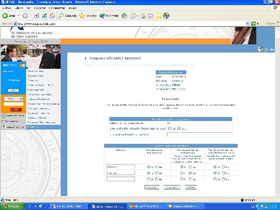Click the tools icon above the page content
Screen dimensions: 280x210
[x=267, y=49]
